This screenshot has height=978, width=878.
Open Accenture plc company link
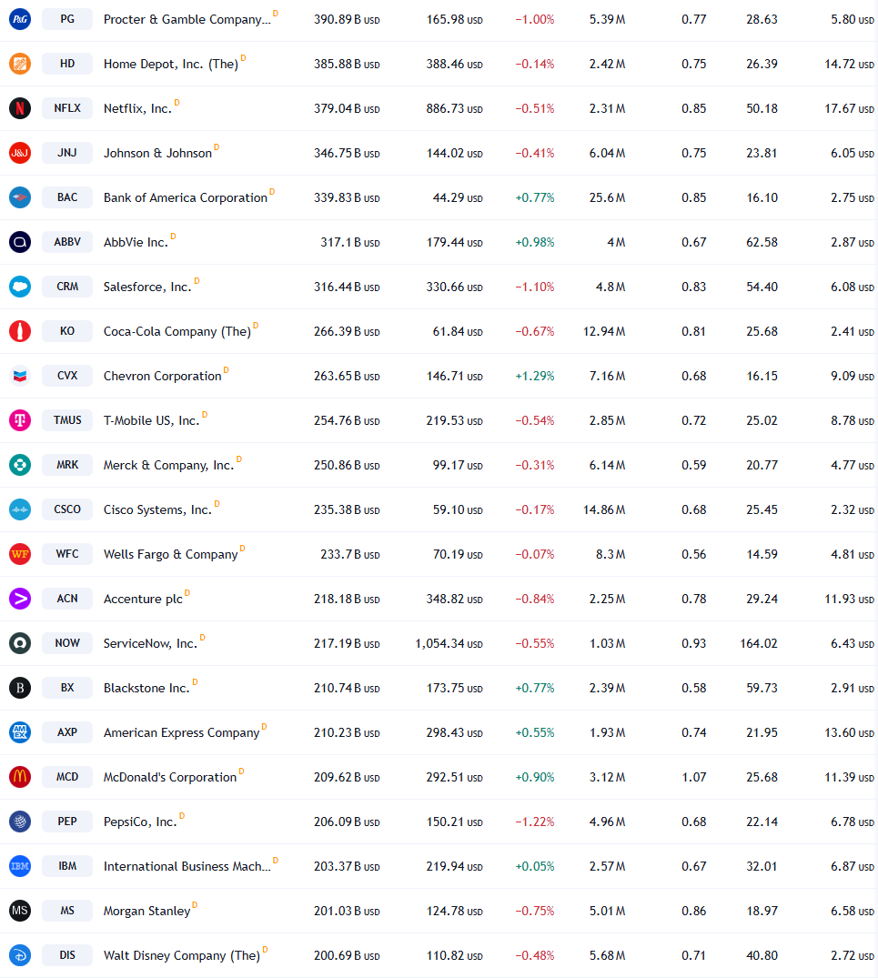[x=143, y=600]
